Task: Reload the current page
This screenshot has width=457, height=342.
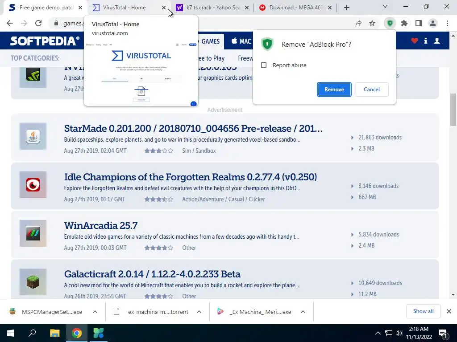Action: pyautogui.click(x=38, y=23)
